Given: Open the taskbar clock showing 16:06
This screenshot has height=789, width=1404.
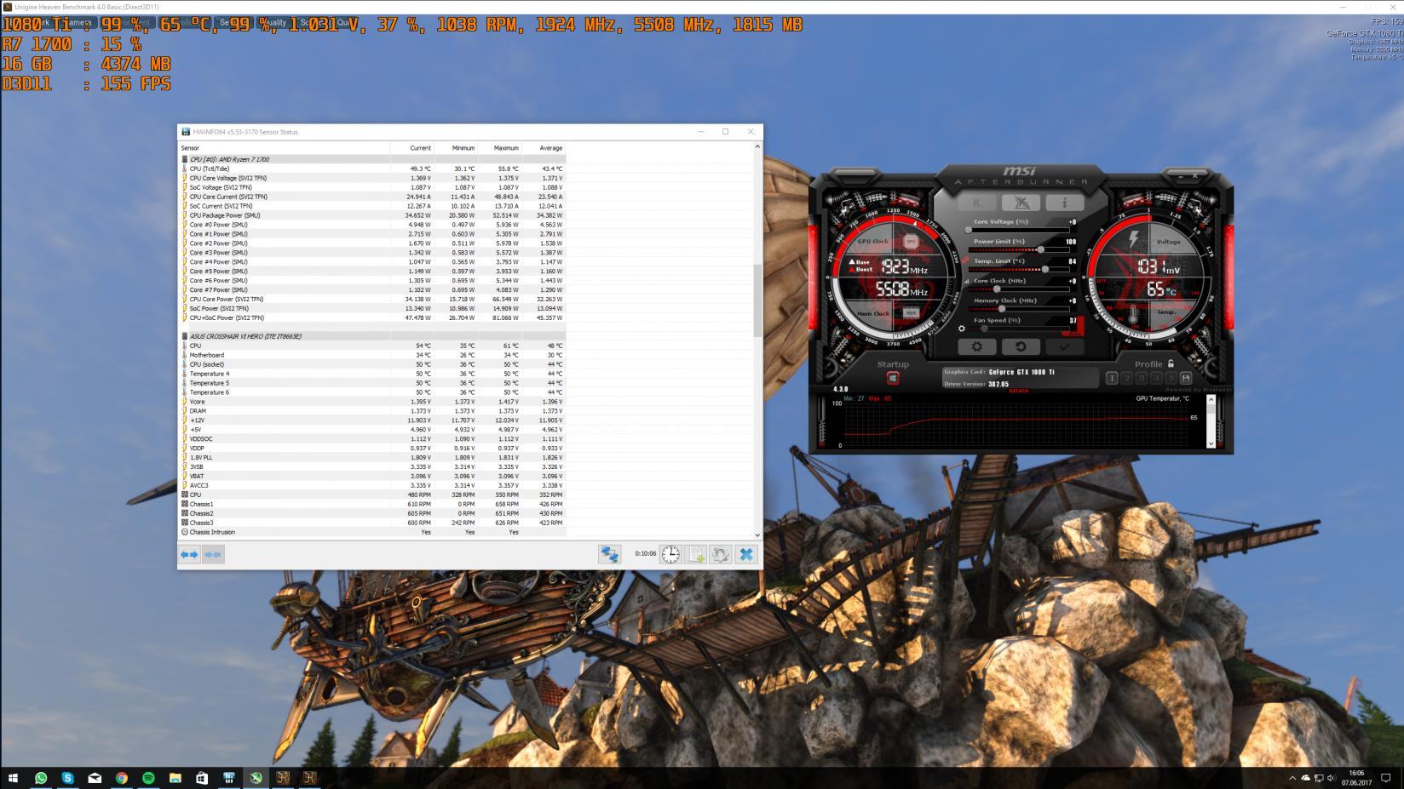Looking at the screenshot, I should click(1355, 778).
